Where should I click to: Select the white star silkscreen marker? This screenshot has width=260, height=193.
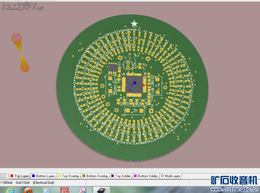(x=134, y=23)
